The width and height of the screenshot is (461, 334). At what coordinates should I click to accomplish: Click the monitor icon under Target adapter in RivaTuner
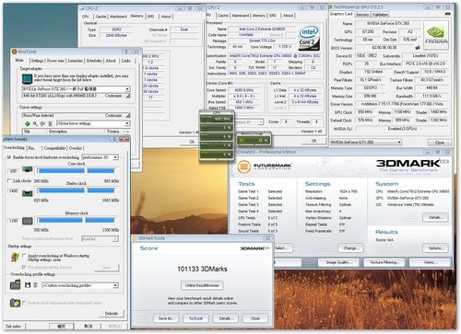click(27, 79)
